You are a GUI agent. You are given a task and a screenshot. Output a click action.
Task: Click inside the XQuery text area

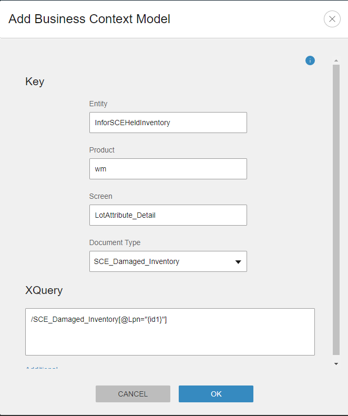170,332
